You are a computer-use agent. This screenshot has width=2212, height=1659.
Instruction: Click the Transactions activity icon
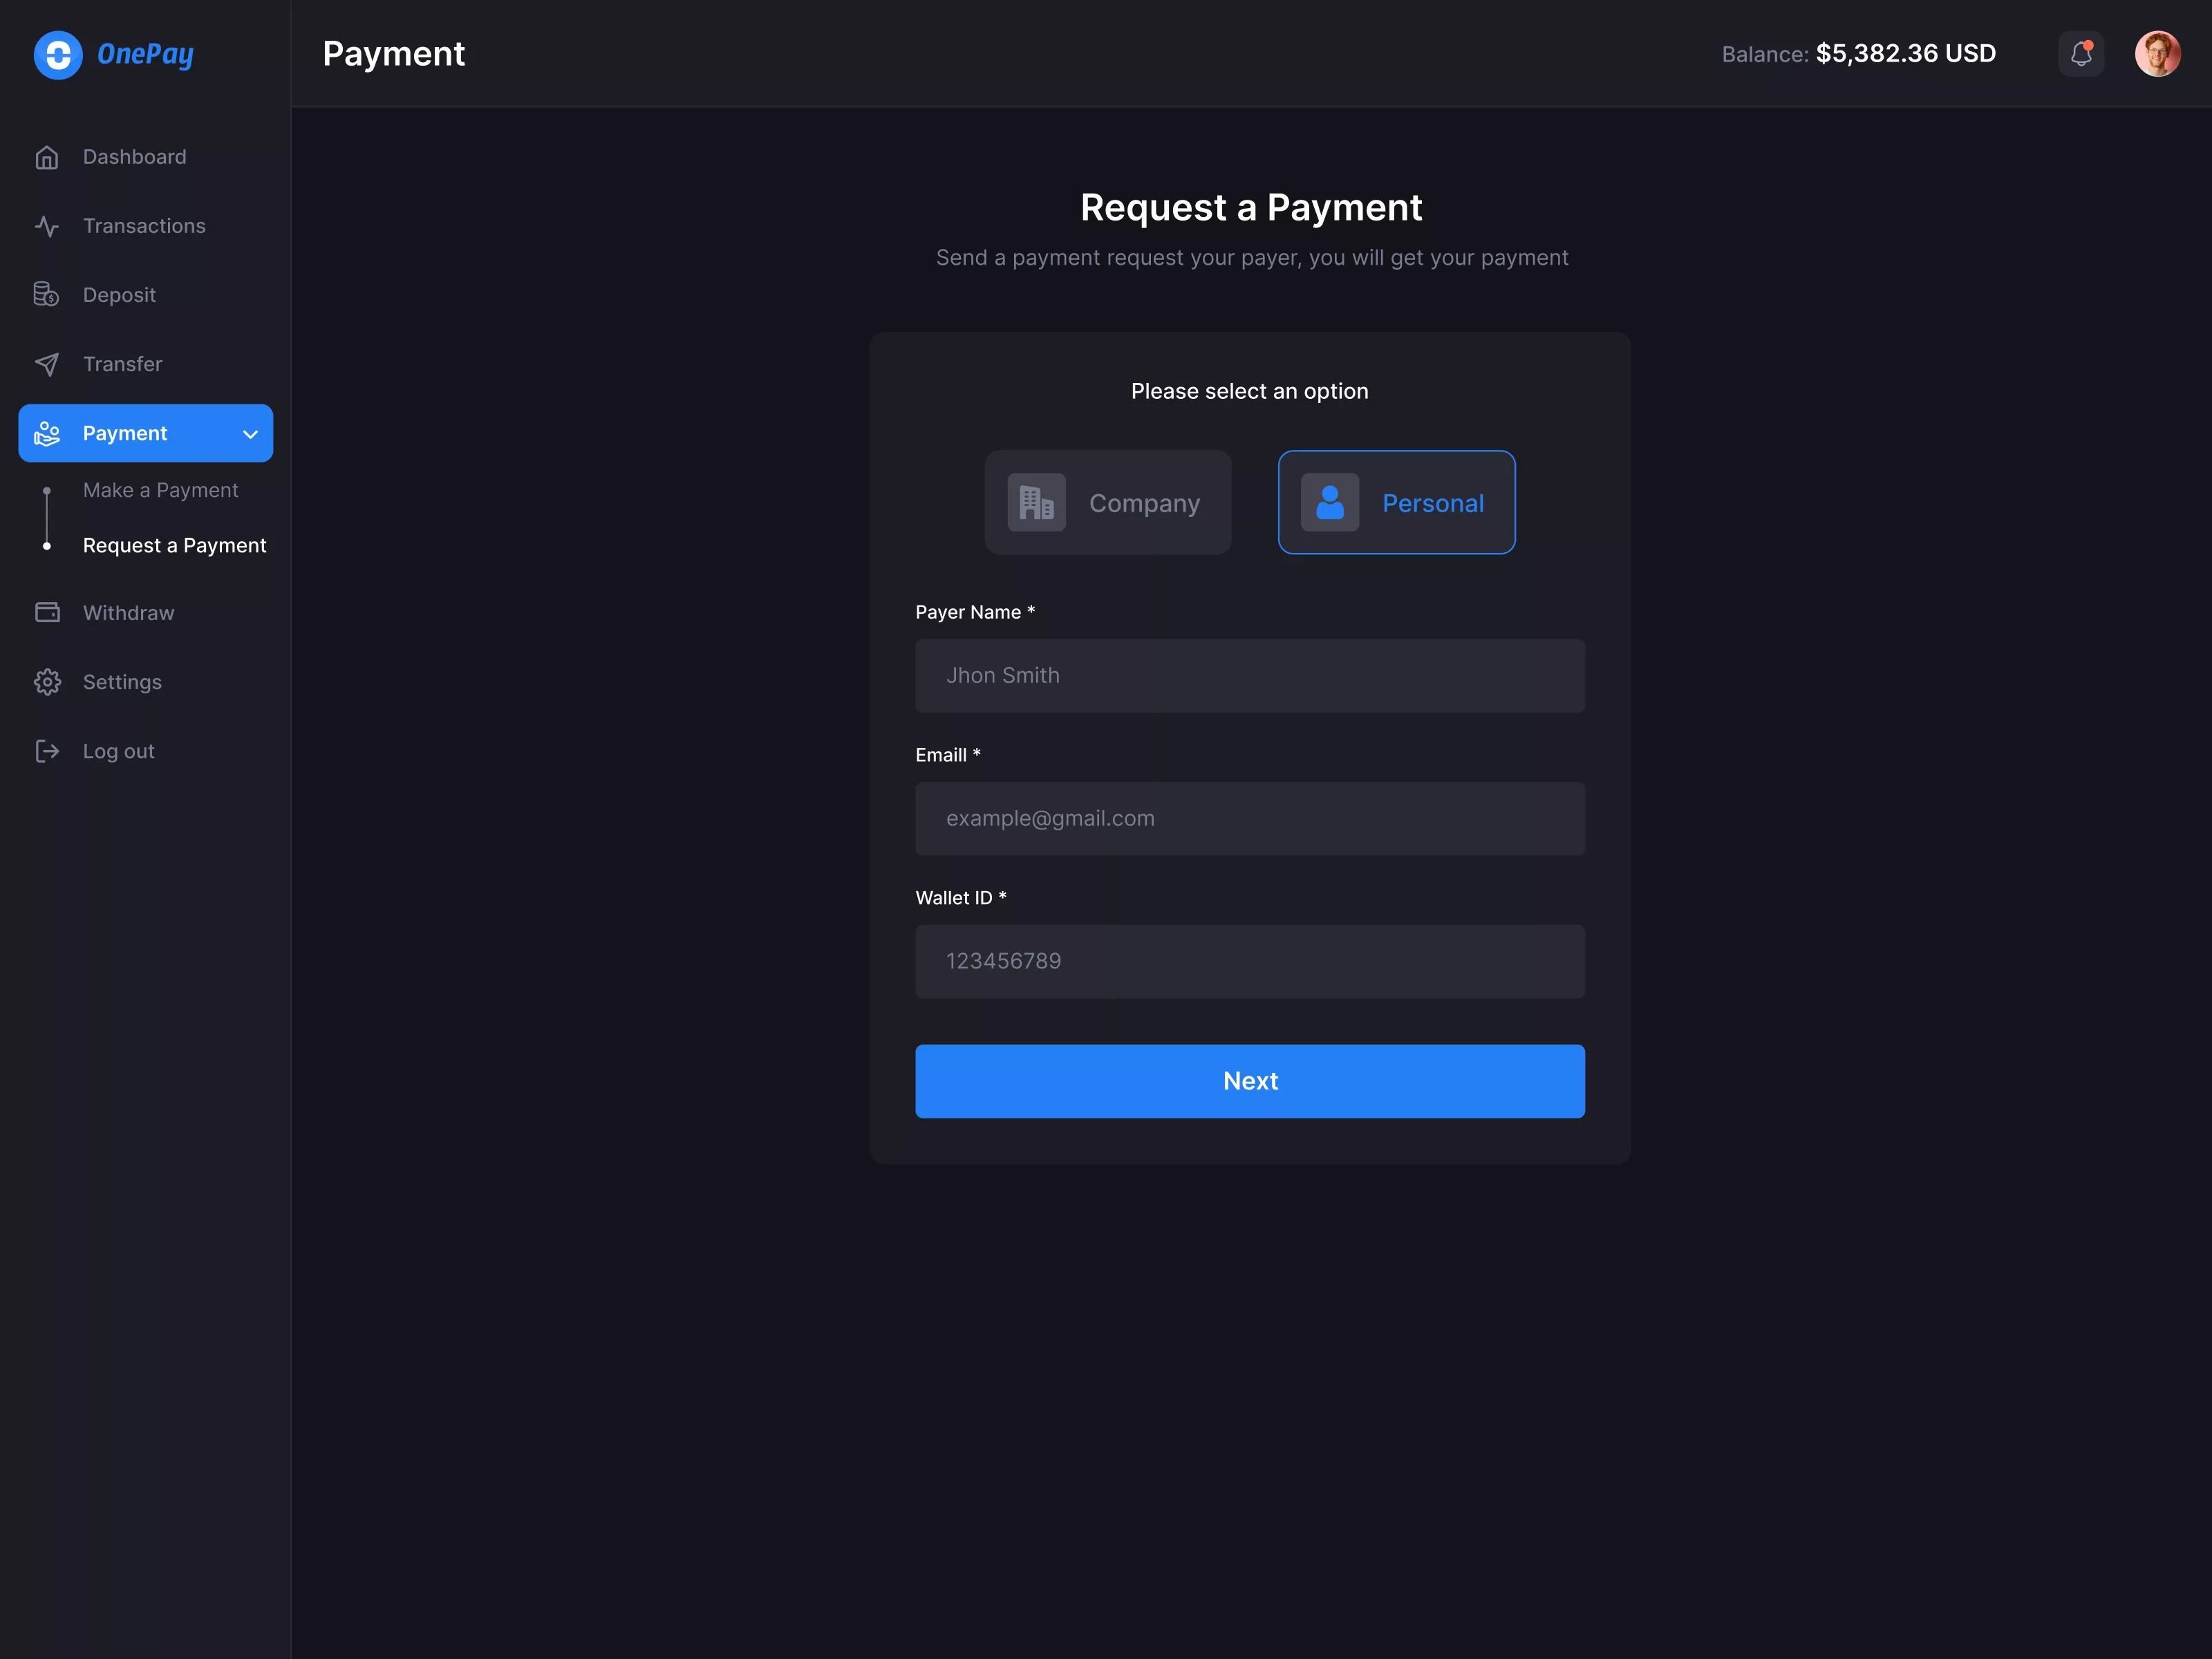coord(47,226)
